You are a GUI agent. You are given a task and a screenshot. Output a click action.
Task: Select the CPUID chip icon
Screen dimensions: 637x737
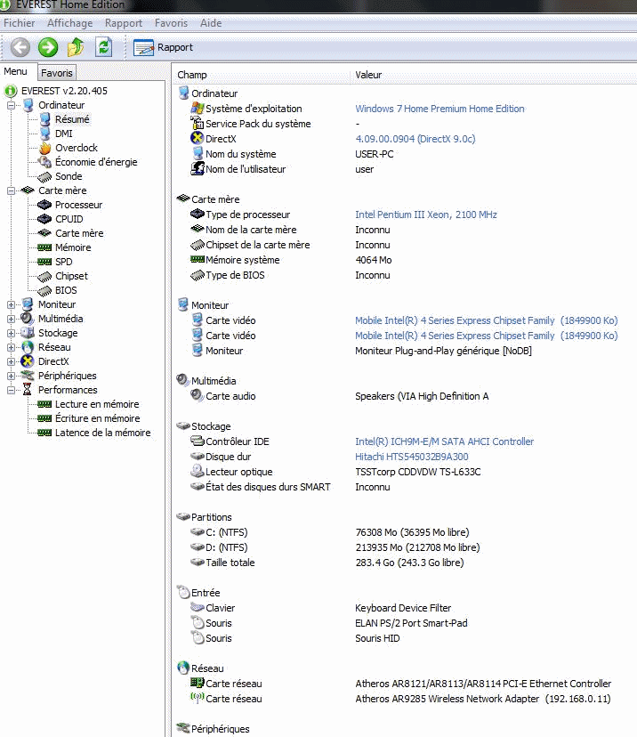[x=44, y=219]
